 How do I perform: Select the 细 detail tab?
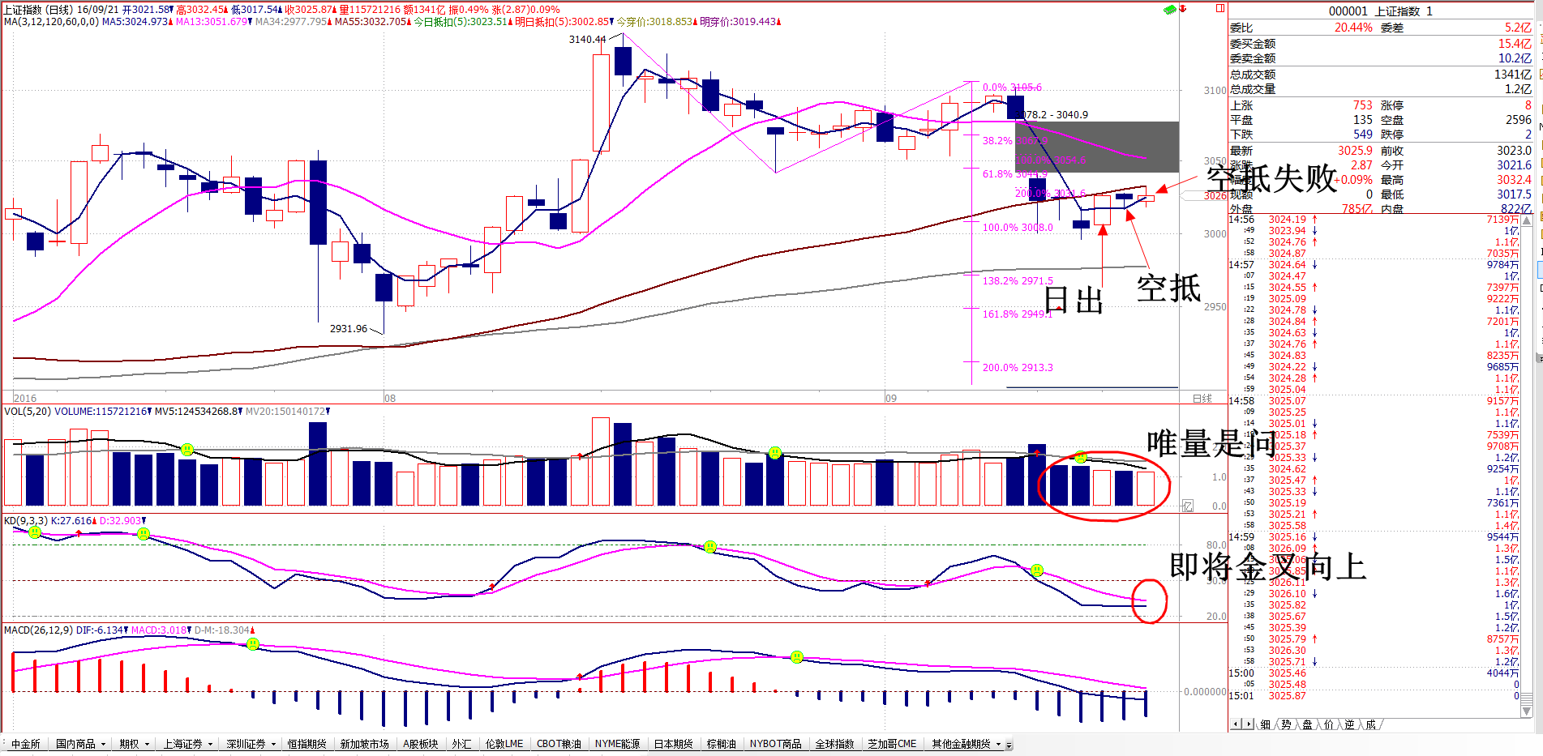(x=1266, y=724)
